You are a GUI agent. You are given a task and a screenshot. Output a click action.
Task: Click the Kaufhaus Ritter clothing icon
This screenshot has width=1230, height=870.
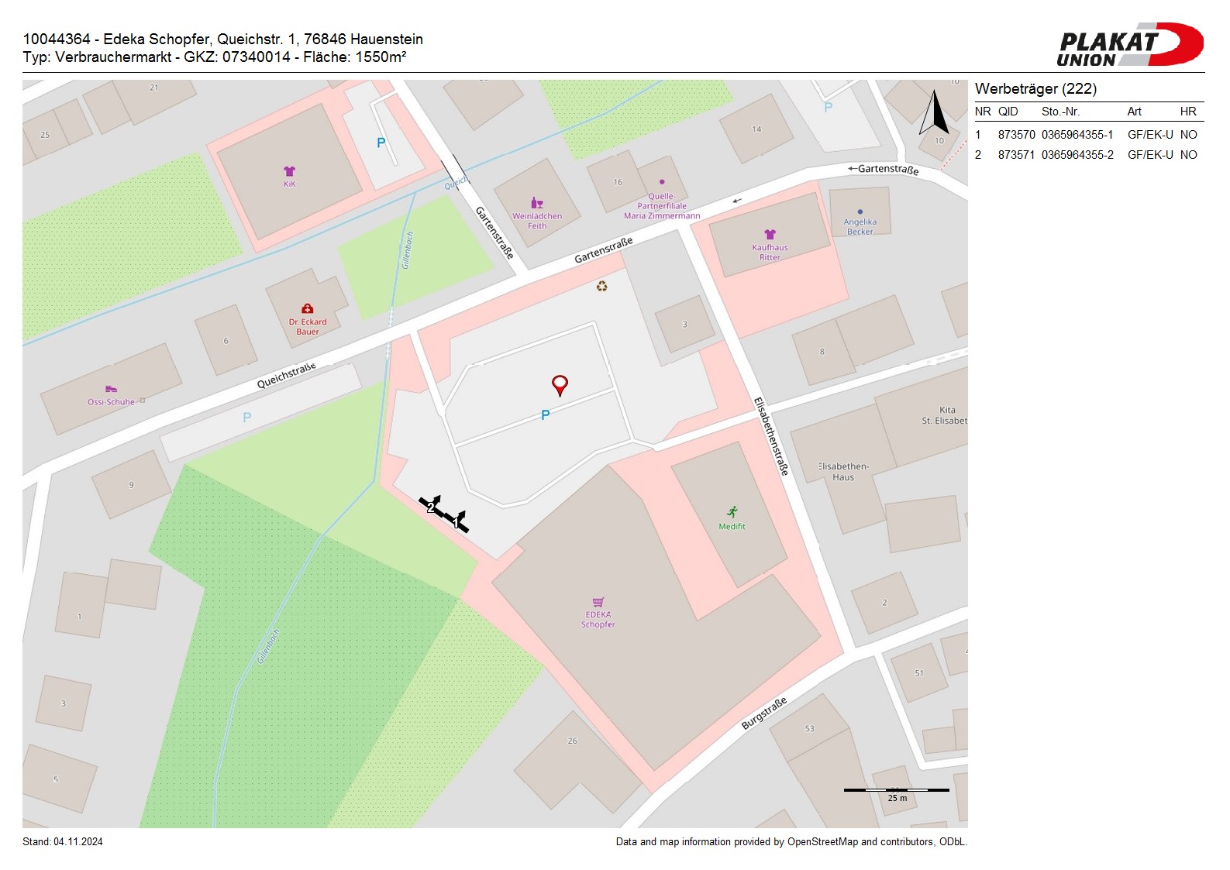(770, 235)
